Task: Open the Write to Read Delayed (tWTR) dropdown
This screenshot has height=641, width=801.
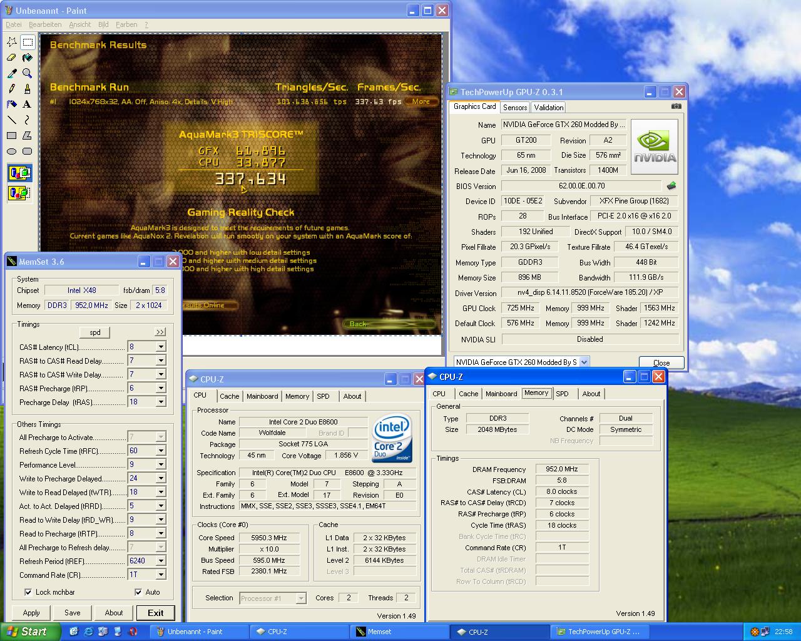Action: point(161,492)
